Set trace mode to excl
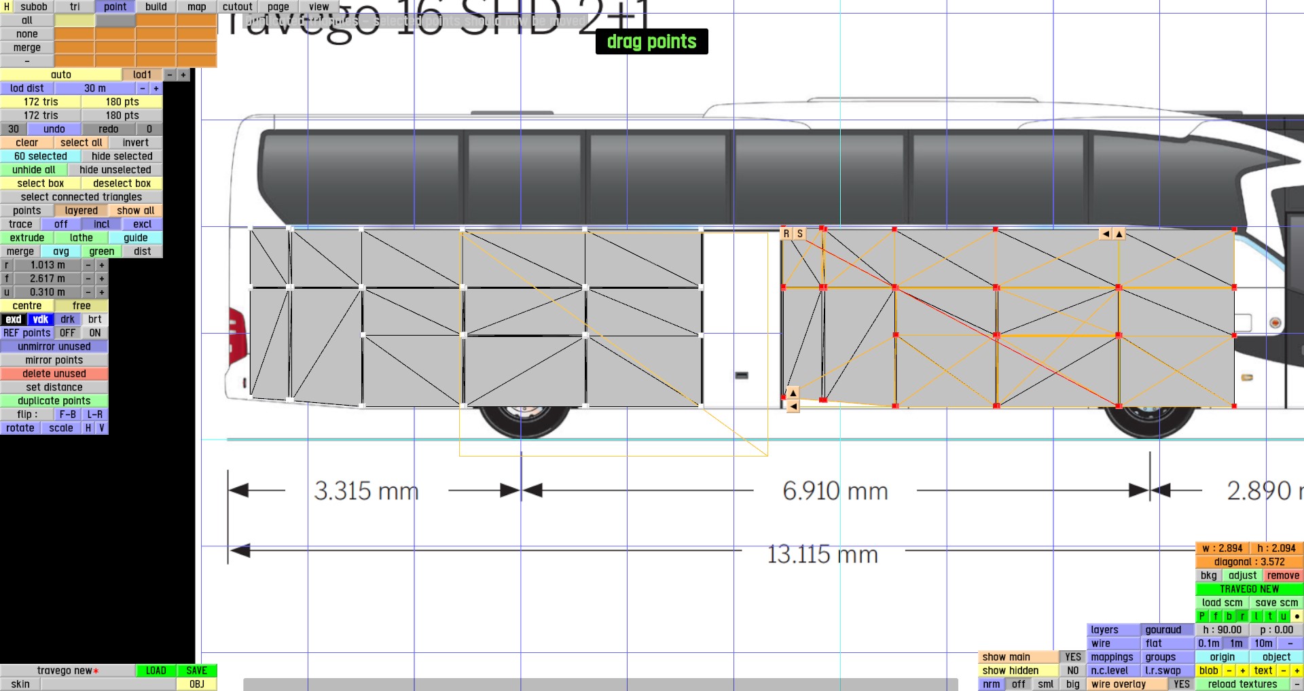The image size is (1304, 691). click(x=143, y=224)
